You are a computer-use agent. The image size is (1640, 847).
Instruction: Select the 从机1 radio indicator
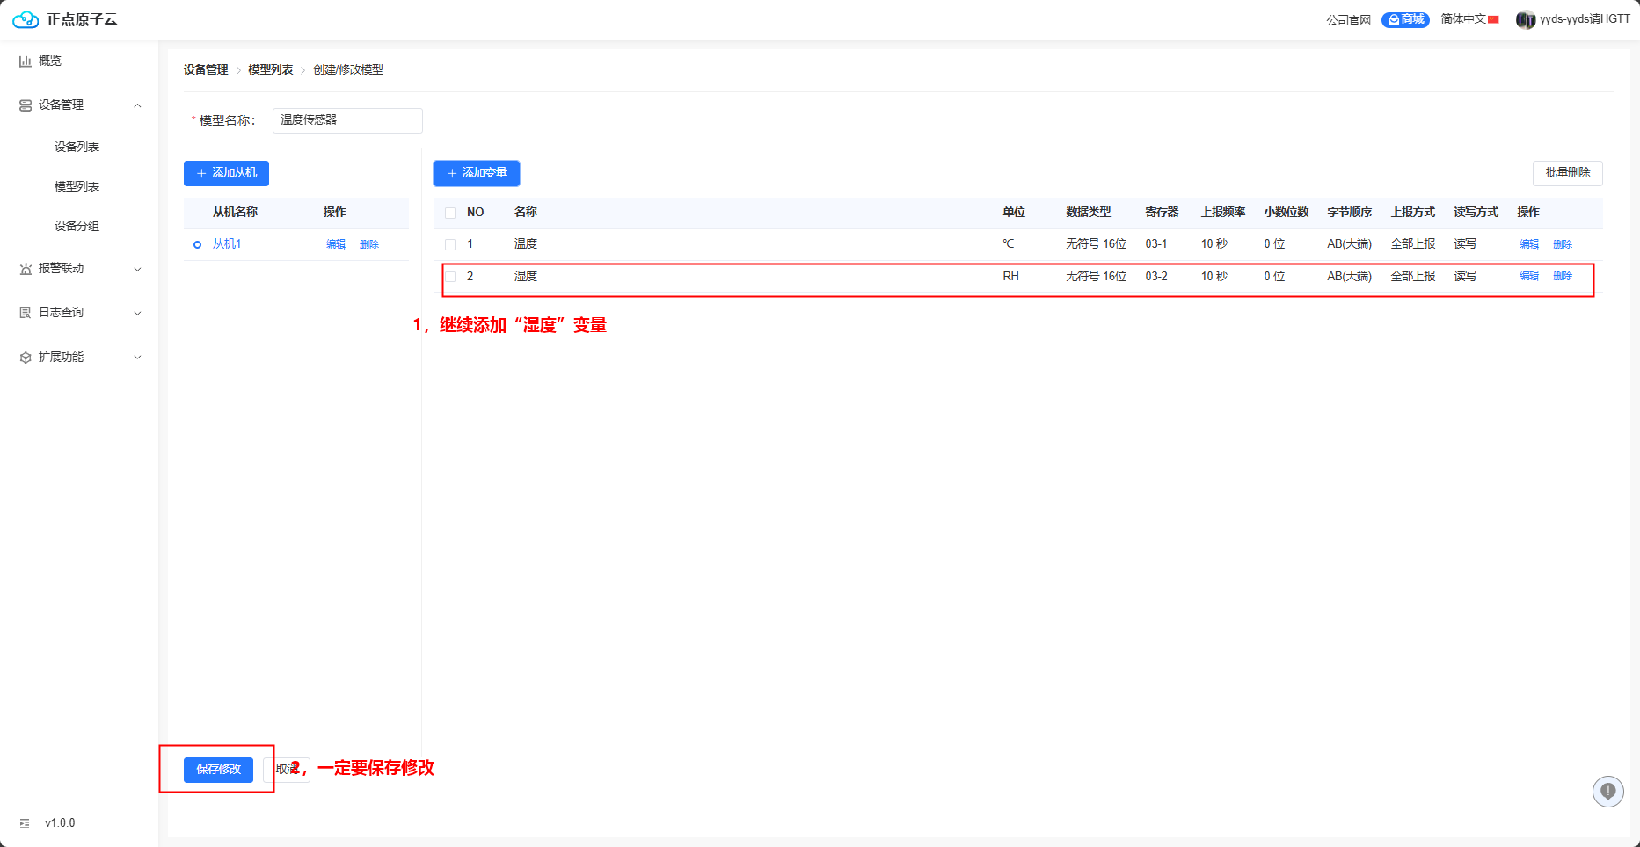197,244
